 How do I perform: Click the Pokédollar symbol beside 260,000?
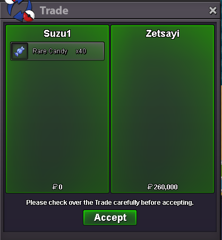150,187
